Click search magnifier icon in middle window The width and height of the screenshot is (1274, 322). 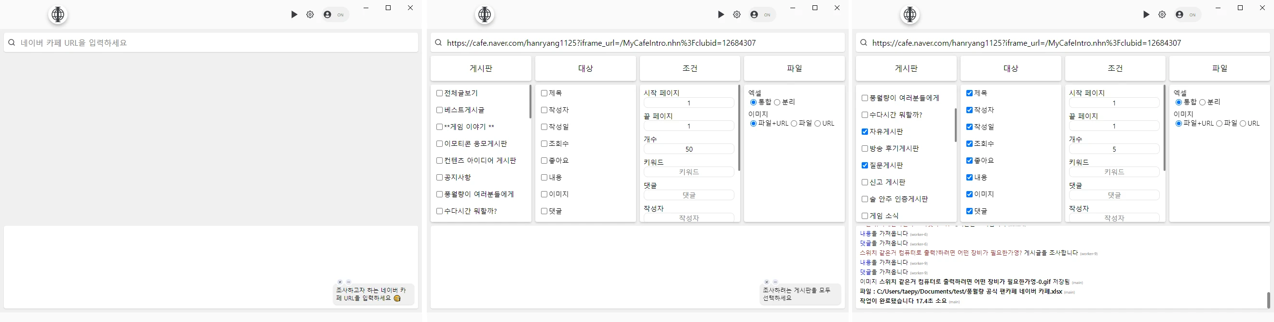click(x=438, y=43)
